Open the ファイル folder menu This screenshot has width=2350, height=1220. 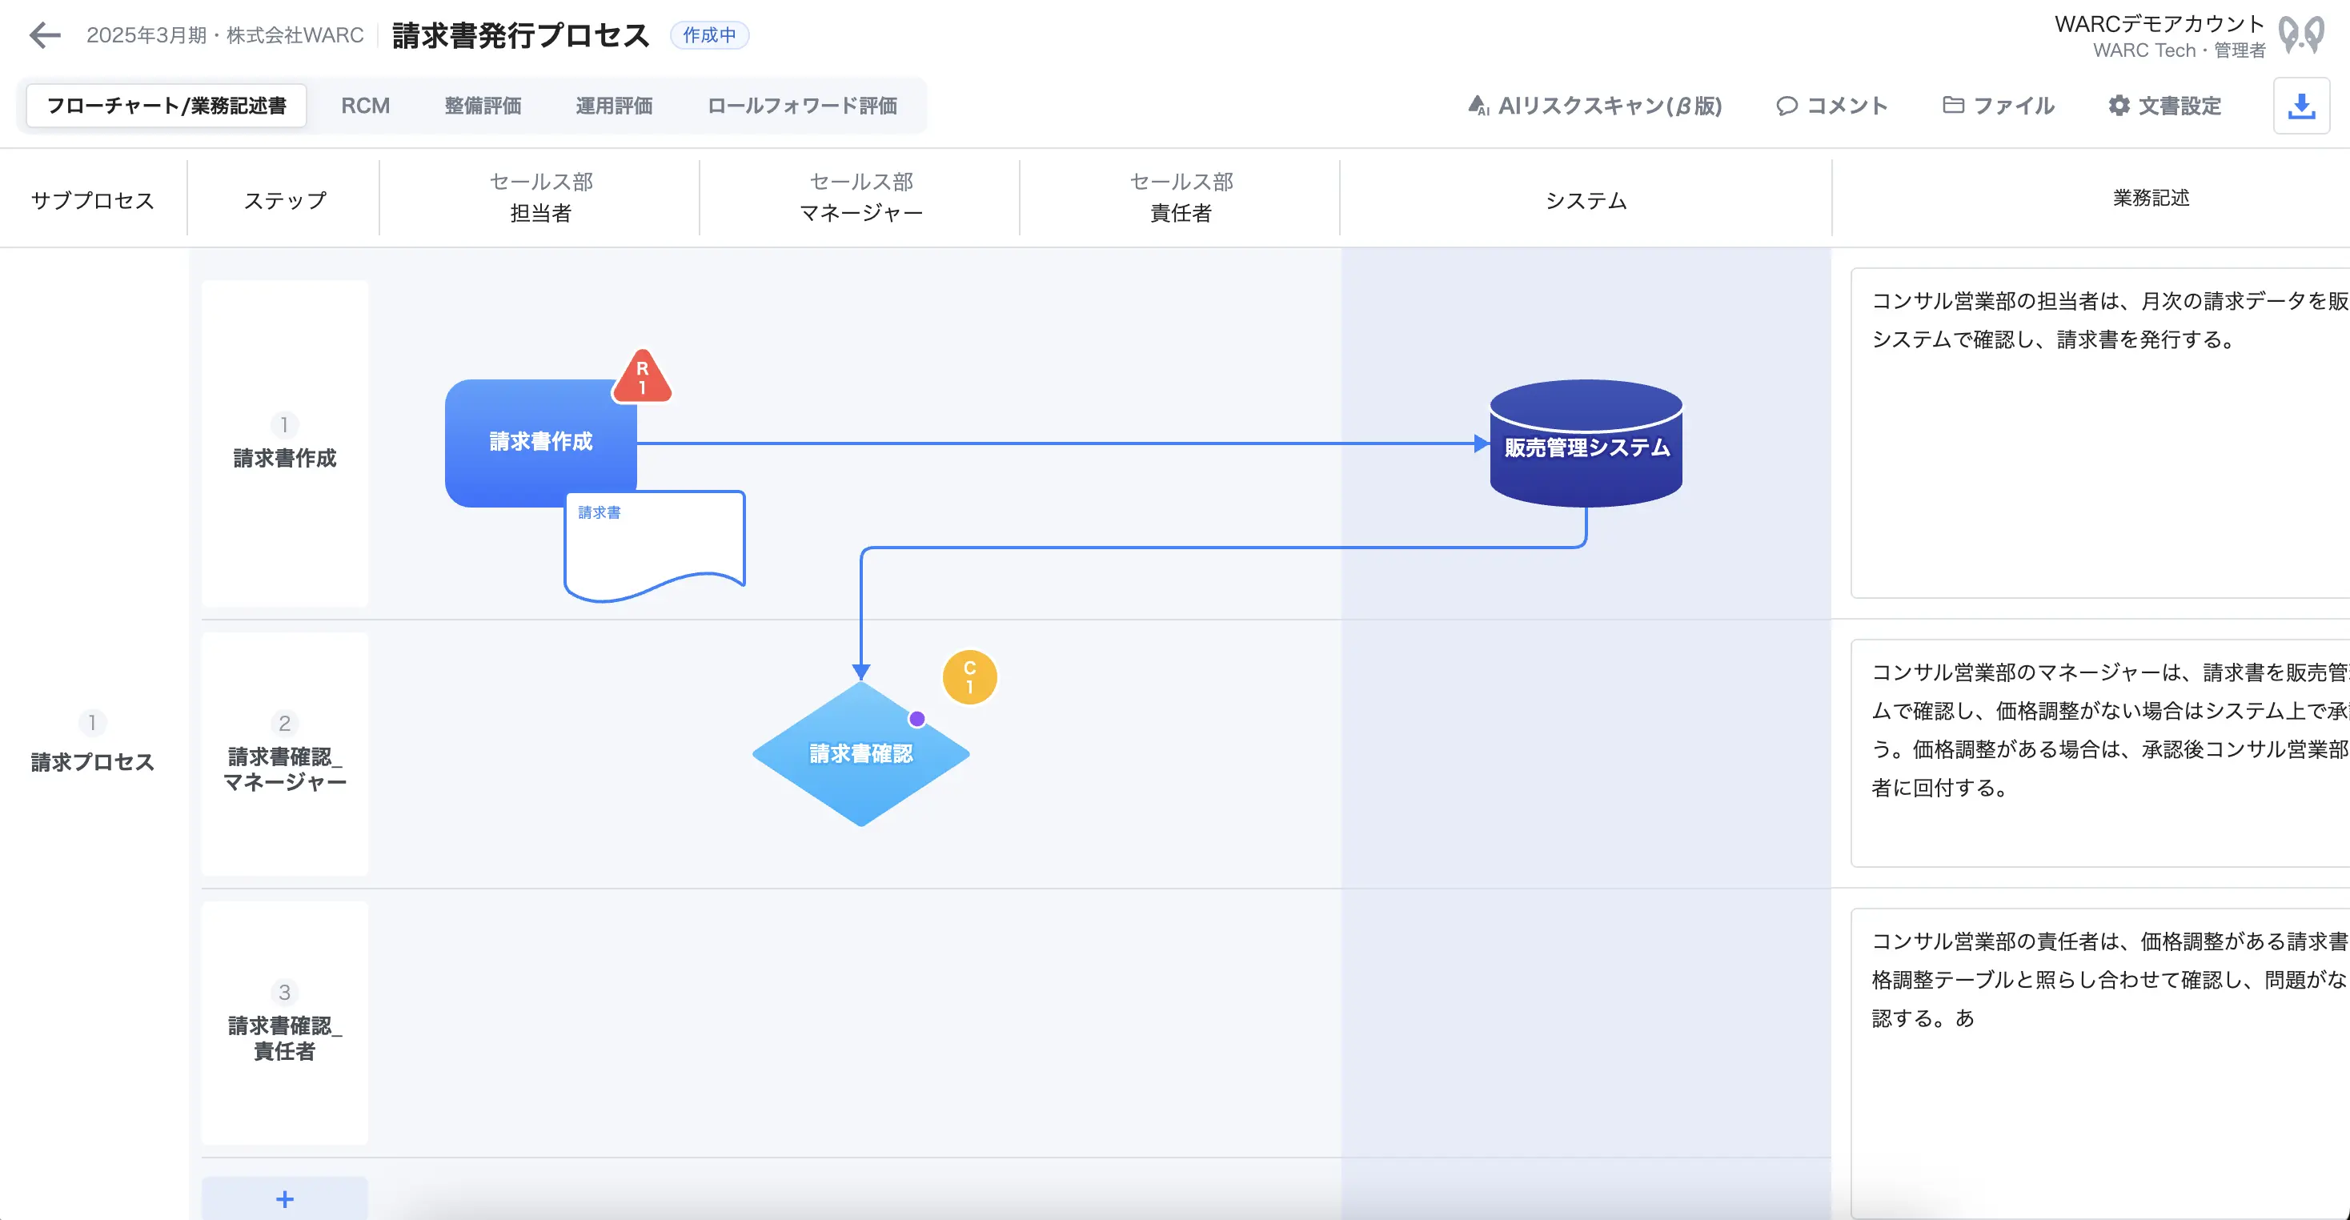pyautogui.click(x=1998, y=106)
